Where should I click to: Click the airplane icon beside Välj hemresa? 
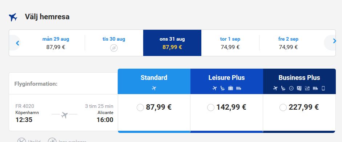(13, 17)
